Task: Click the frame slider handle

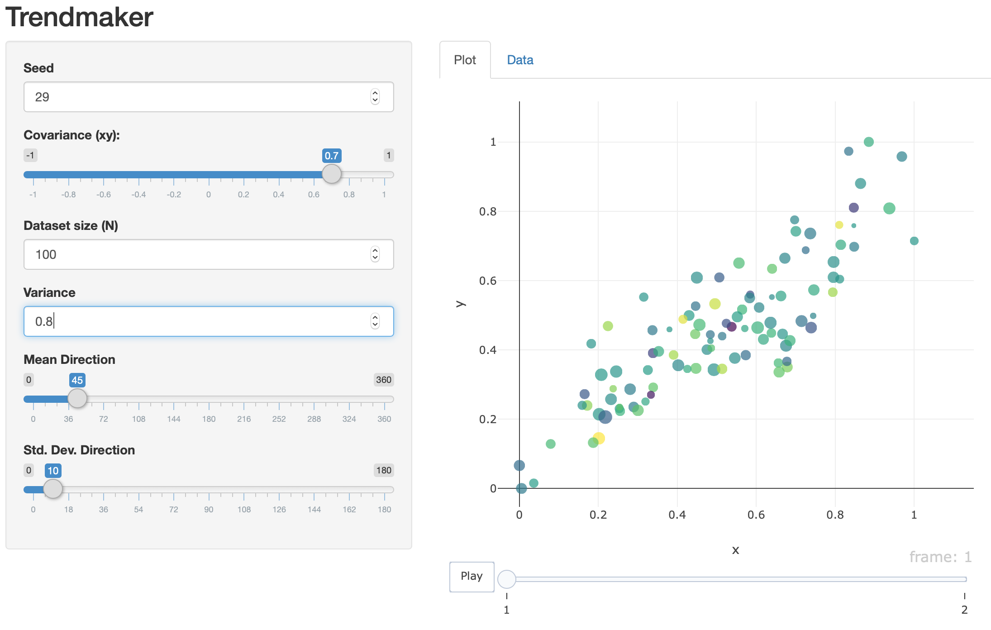Action: 507,579
